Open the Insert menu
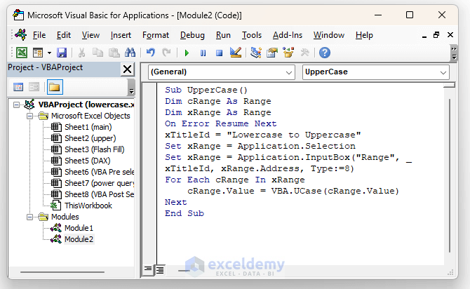 (121, 35)
